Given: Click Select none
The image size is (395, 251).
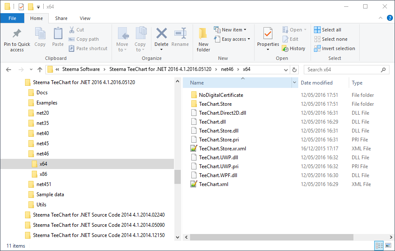Looking at the screenshot, I should pyautogui.click(x=331, y=39).
